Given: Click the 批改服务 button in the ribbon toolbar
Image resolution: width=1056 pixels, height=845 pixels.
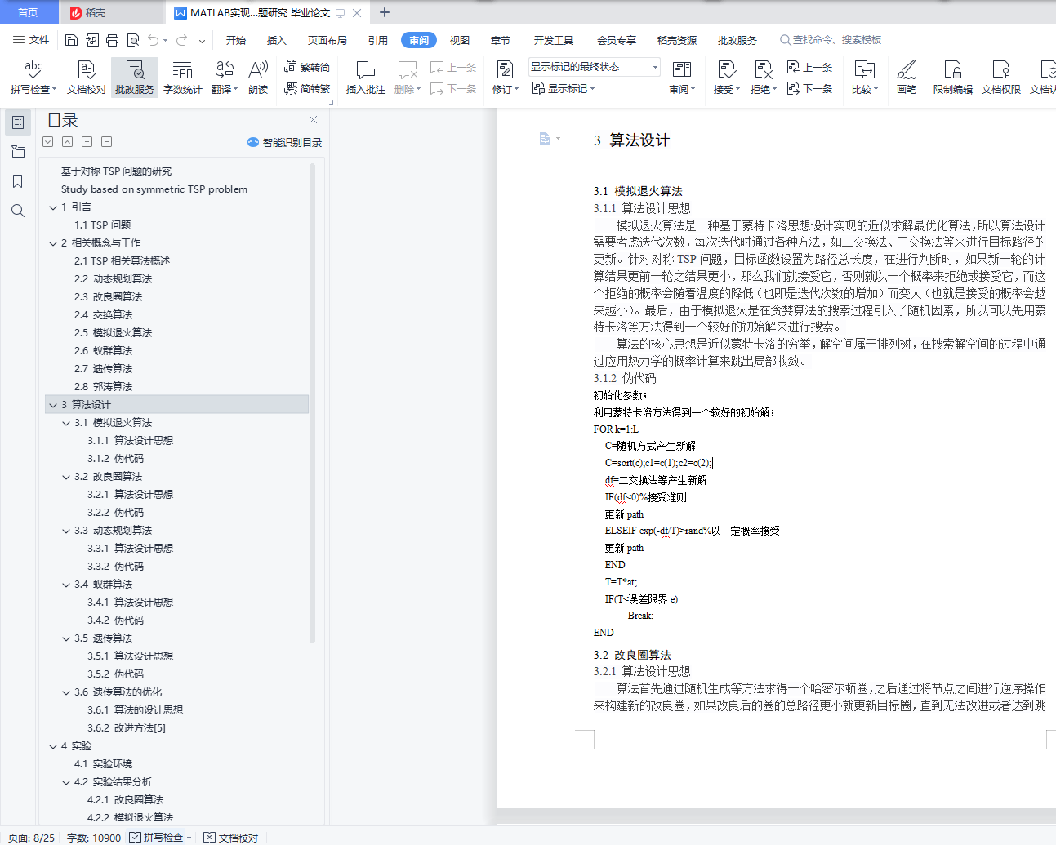Looking at the screenshot, I should click(x=134, y=78).
